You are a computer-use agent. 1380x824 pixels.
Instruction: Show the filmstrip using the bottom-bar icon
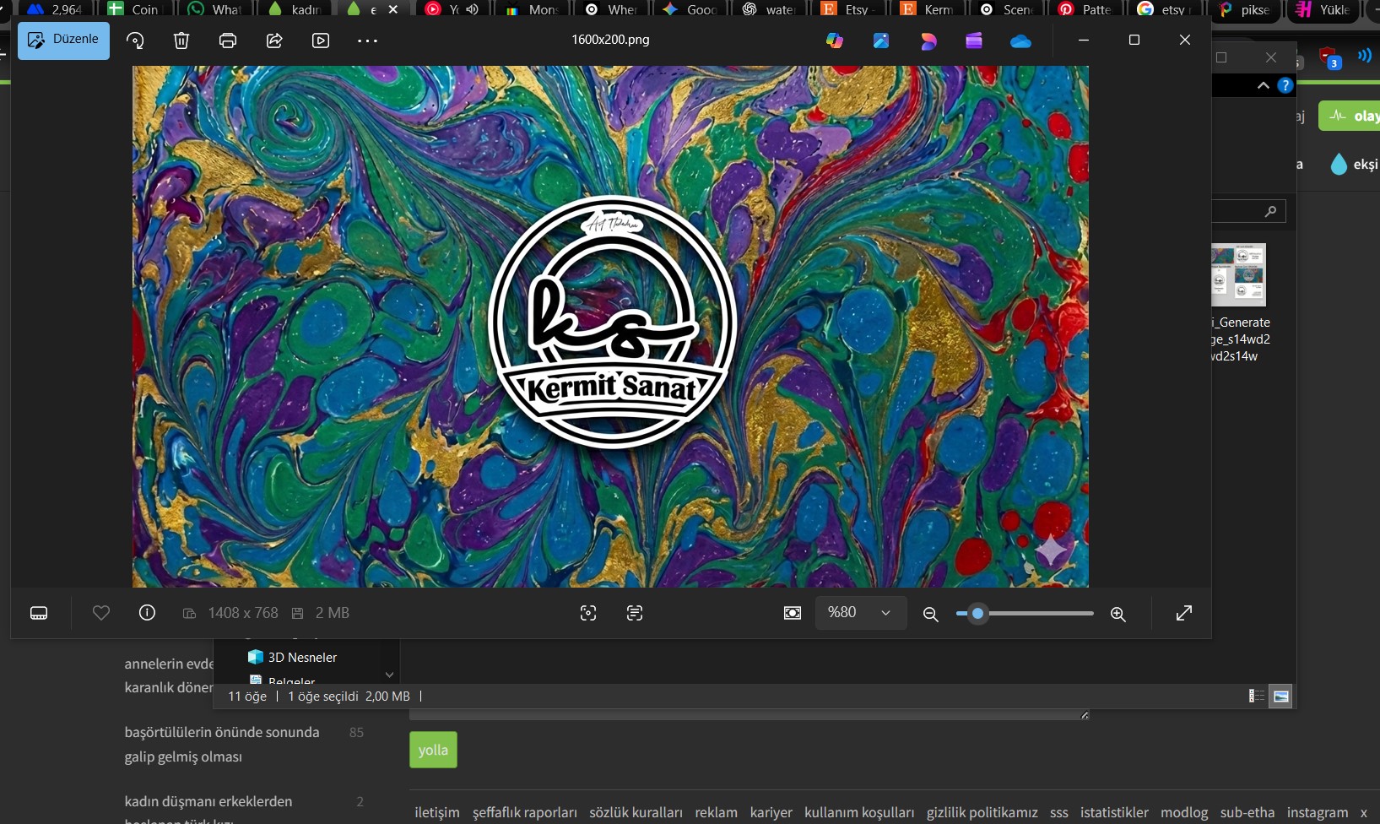pos(39,613)
